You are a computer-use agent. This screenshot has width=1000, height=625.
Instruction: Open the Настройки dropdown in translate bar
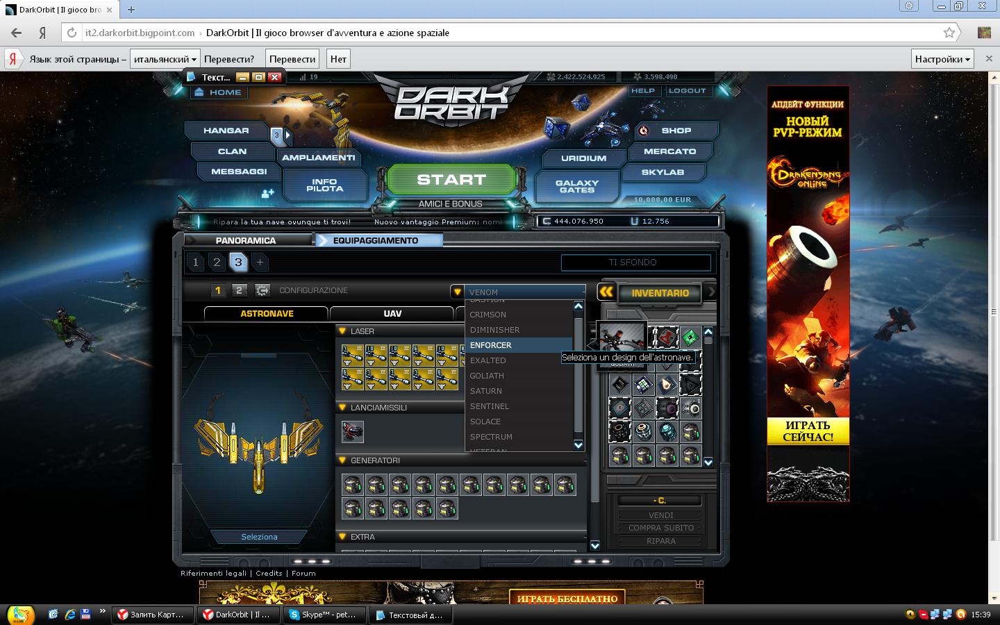[942, 59]
